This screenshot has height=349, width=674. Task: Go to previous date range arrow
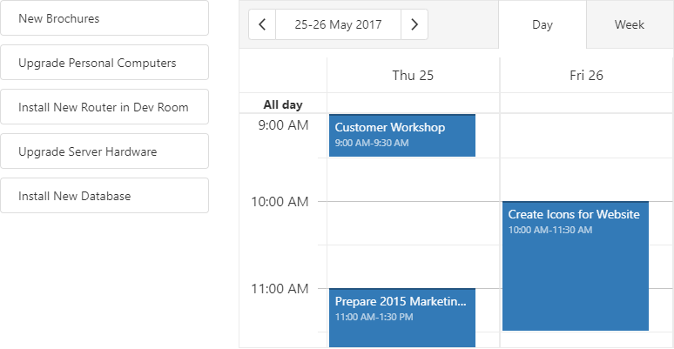(262, 24)
